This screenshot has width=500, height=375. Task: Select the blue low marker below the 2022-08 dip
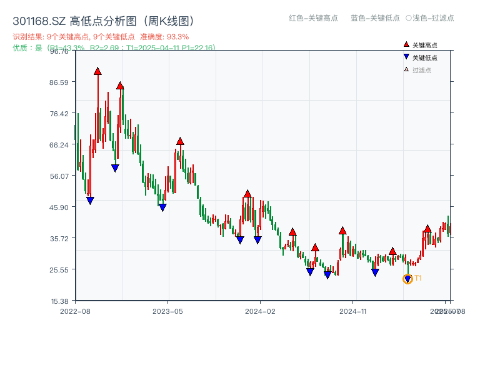coord(91,199)
